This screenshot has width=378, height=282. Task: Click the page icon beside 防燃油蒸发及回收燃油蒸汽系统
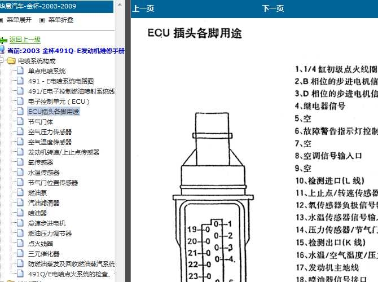tap(20, 263)
